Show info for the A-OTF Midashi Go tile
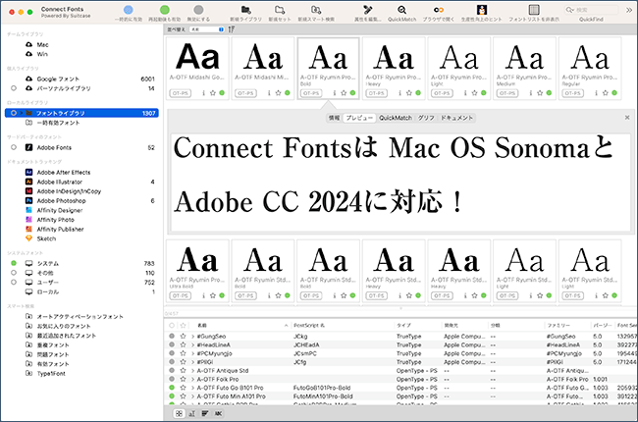 203,93
